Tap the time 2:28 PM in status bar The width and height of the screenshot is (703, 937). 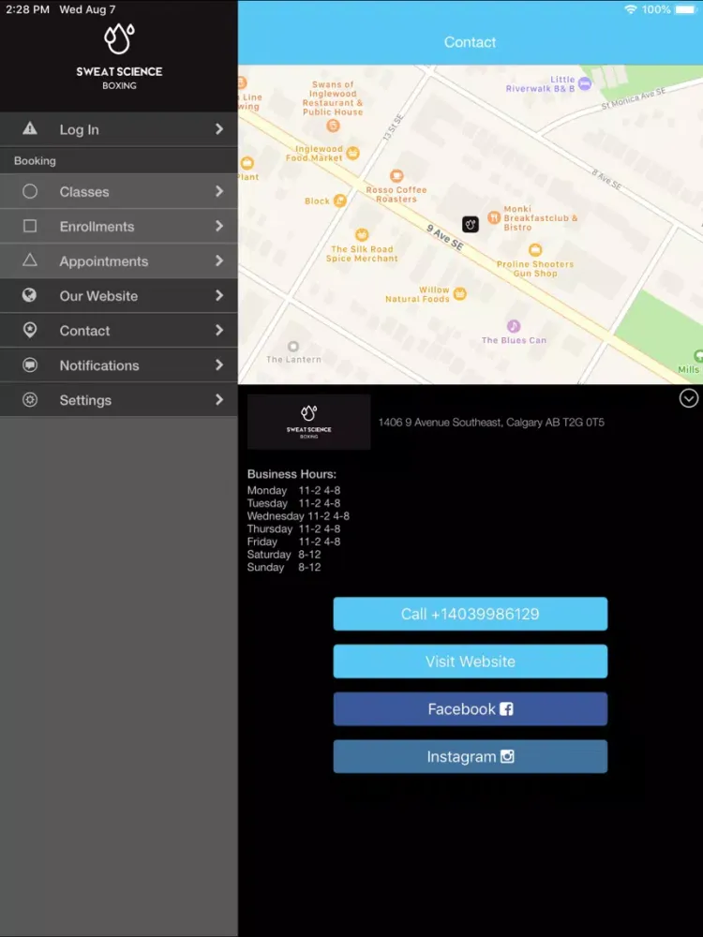[27, 9]
